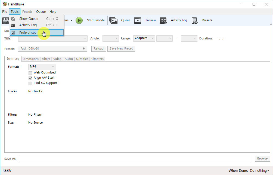Expand the Add to Queue dropdown arrow
This screenshot has width=273, height=175.
(72, 20)
